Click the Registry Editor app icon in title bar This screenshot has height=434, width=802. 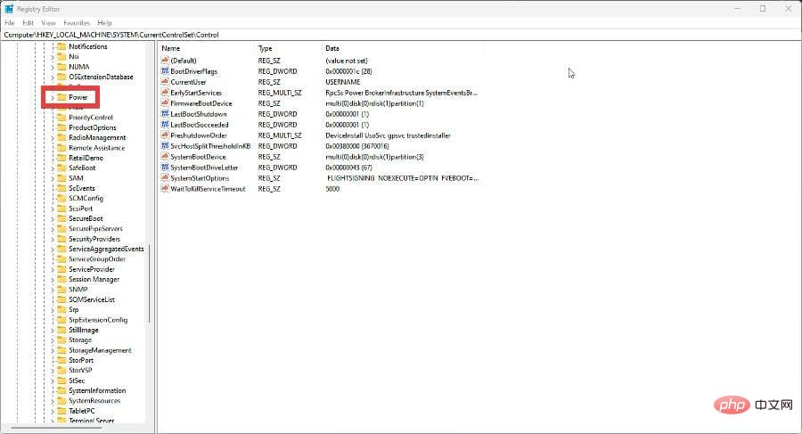coord(9,9)
